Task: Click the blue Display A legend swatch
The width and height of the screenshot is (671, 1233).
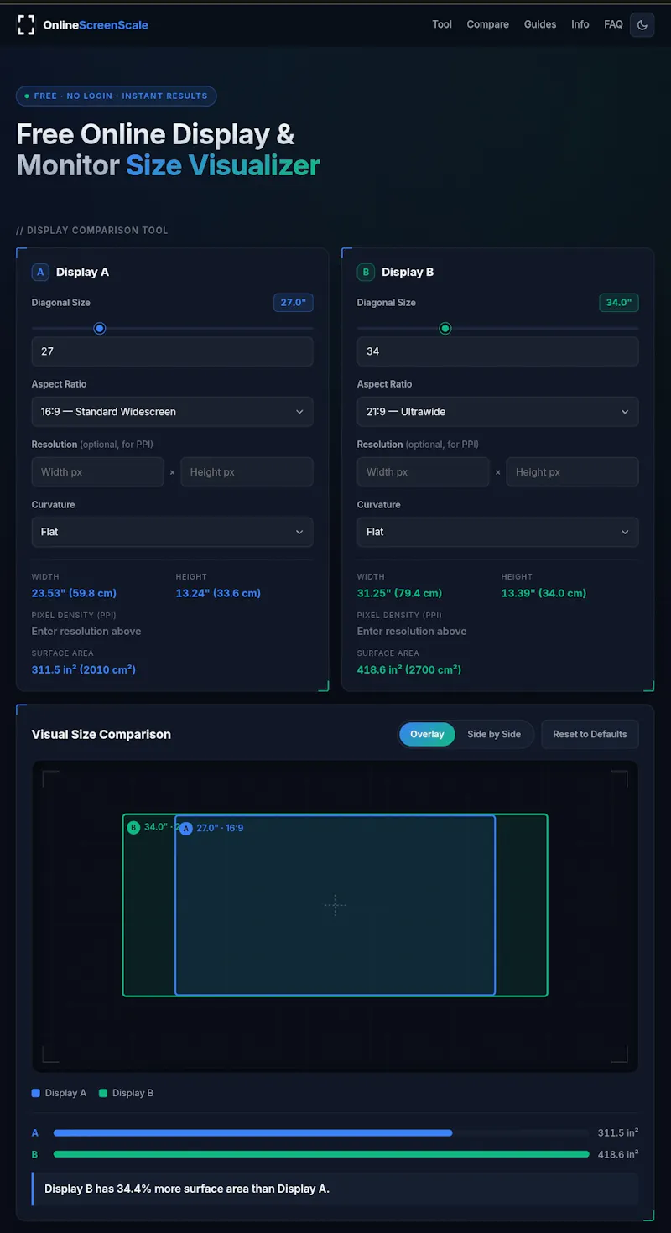Action: point(35,1093)
